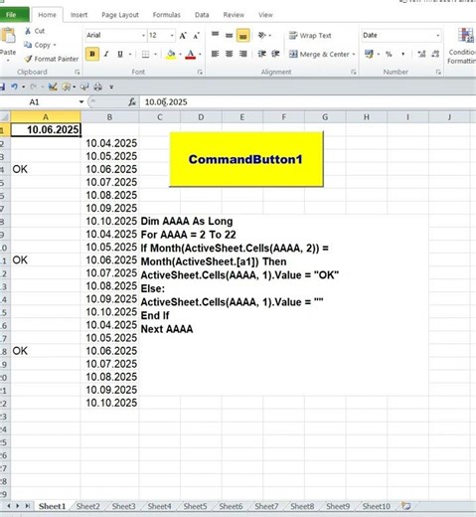Open Conditional Formatting menu
Image resolution: width=476 pixels, height=517 pixels.
coord(463,46)
